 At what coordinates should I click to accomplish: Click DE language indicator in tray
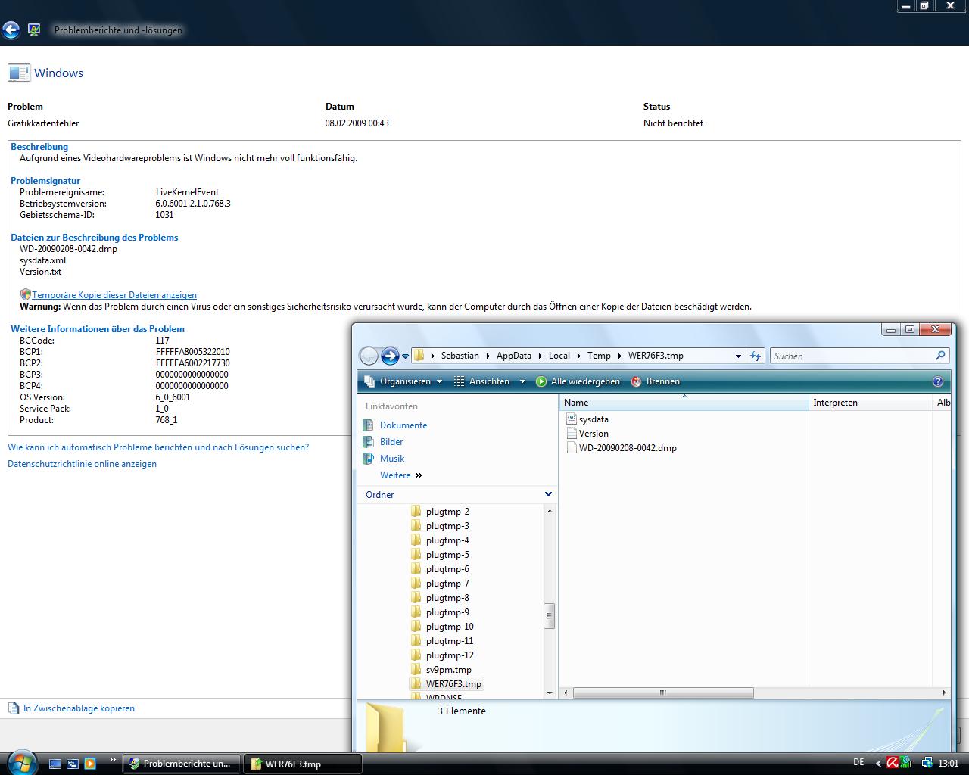858,763
